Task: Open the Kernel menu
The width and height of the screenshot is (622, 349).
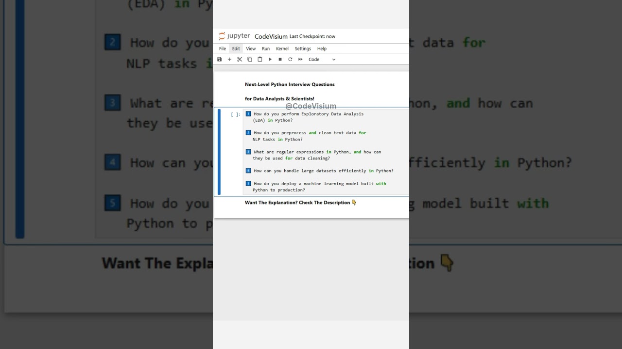Action: click(x=282, y=48)
